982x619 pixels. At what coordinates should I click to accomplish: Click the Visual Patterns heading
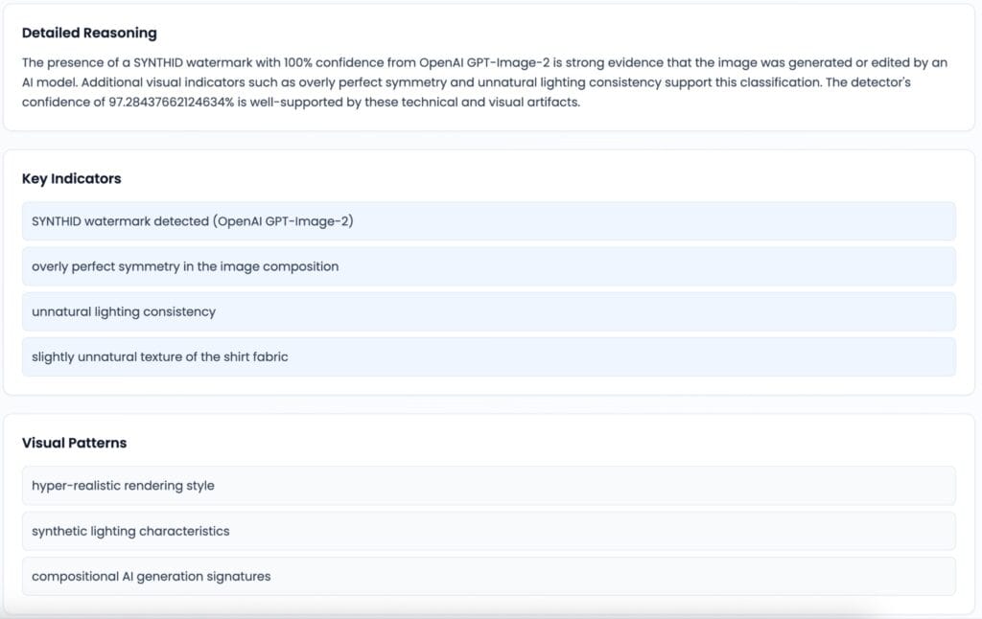pos(74,443)
